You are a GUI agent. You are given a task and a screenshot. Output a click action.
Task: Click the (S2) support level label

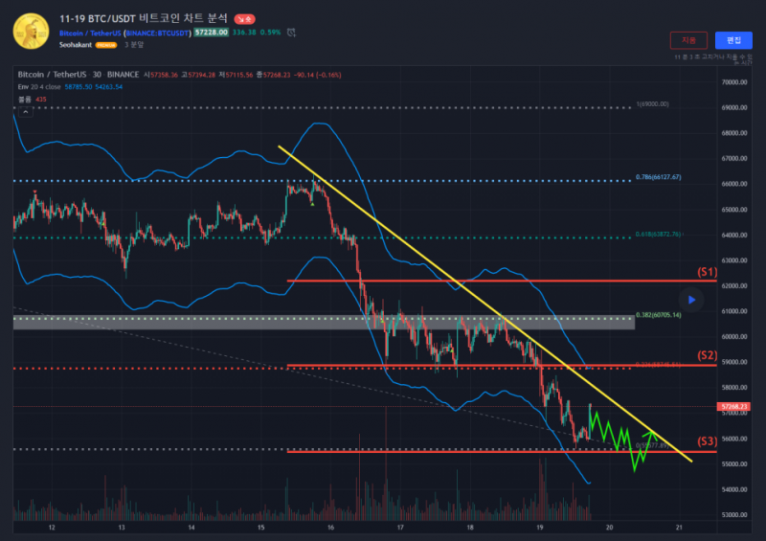pyautogui.click(x=707, y=355)
